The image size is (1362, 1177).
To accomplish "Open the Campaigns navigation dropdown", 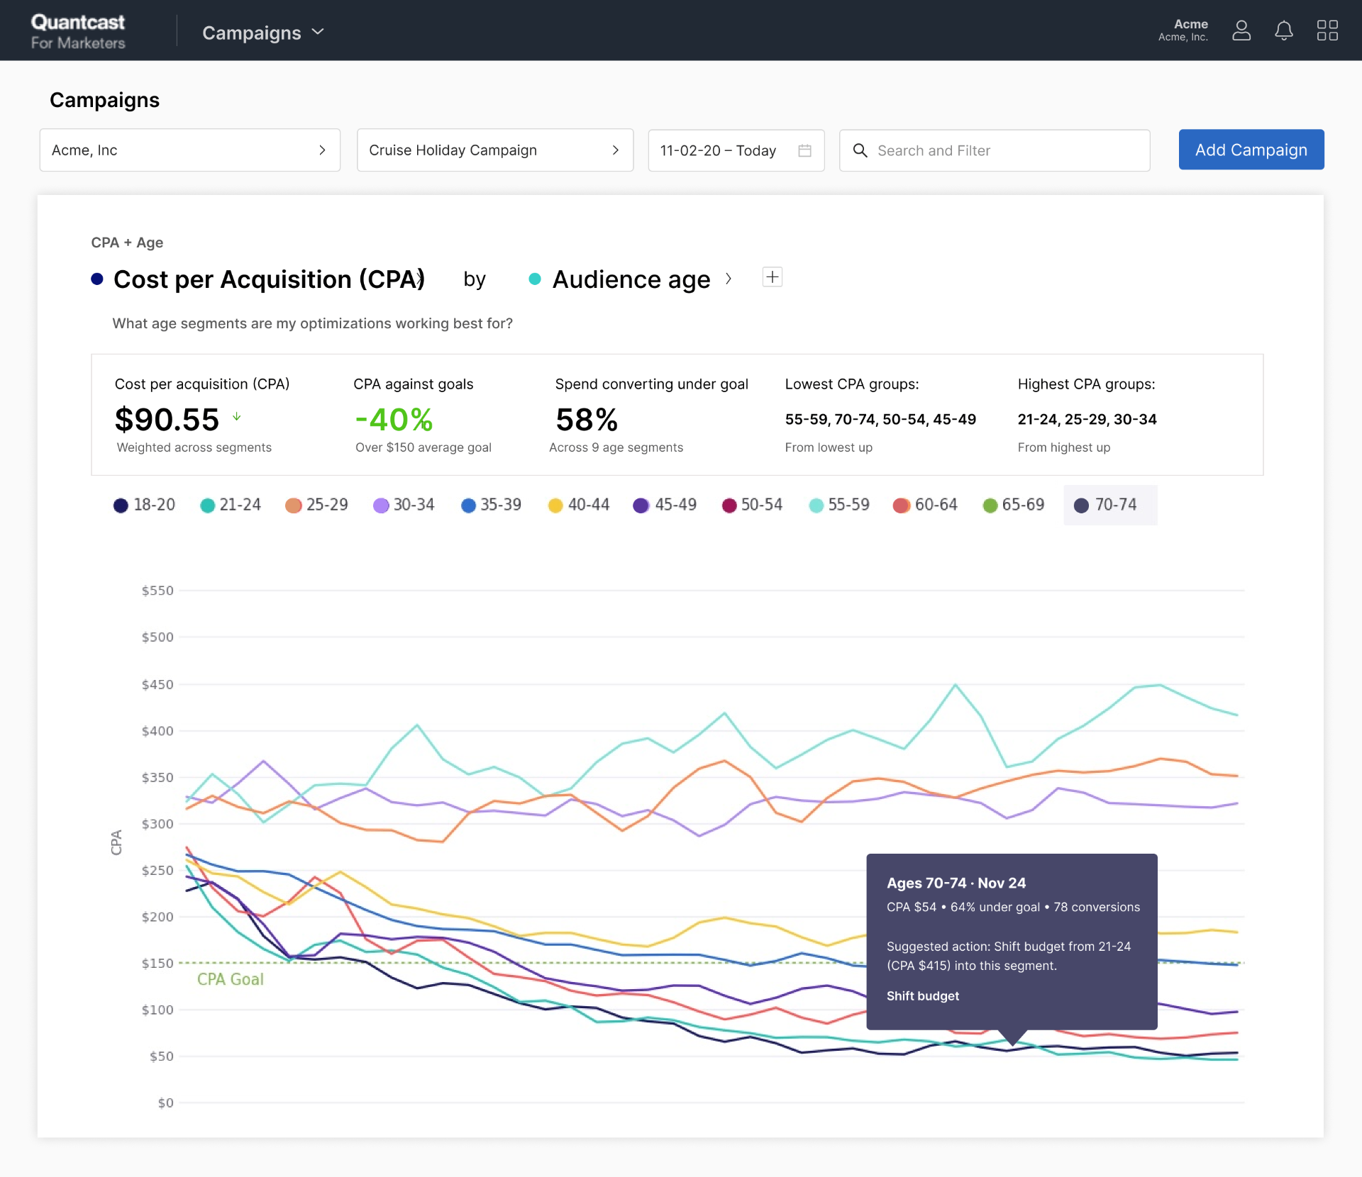I will tap(263, 33).
